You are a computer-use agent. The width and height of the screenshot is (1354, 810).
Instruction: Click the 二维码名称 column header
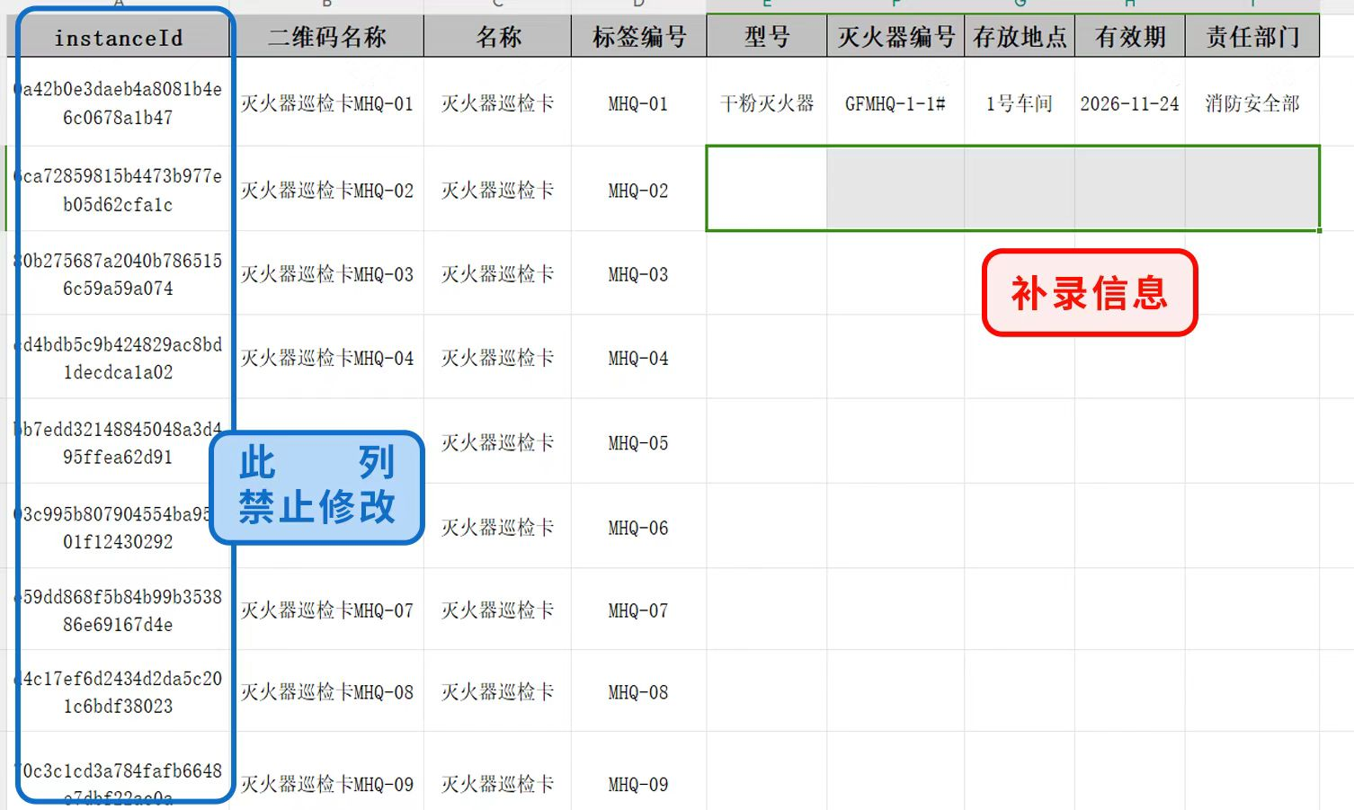[327, 36]
